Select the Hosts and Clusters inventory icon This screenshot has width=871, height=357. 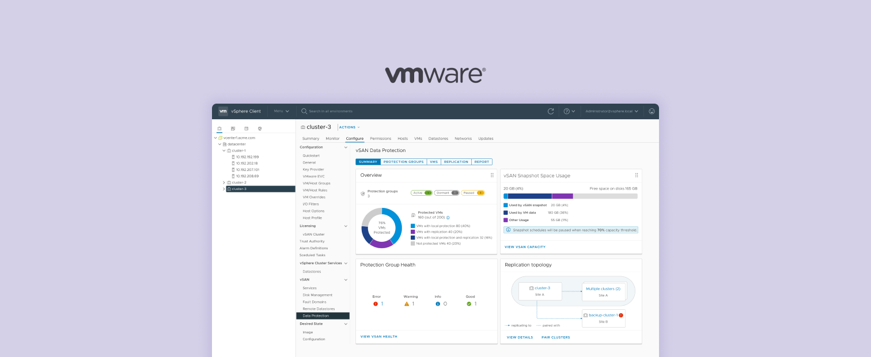(219, 128)
